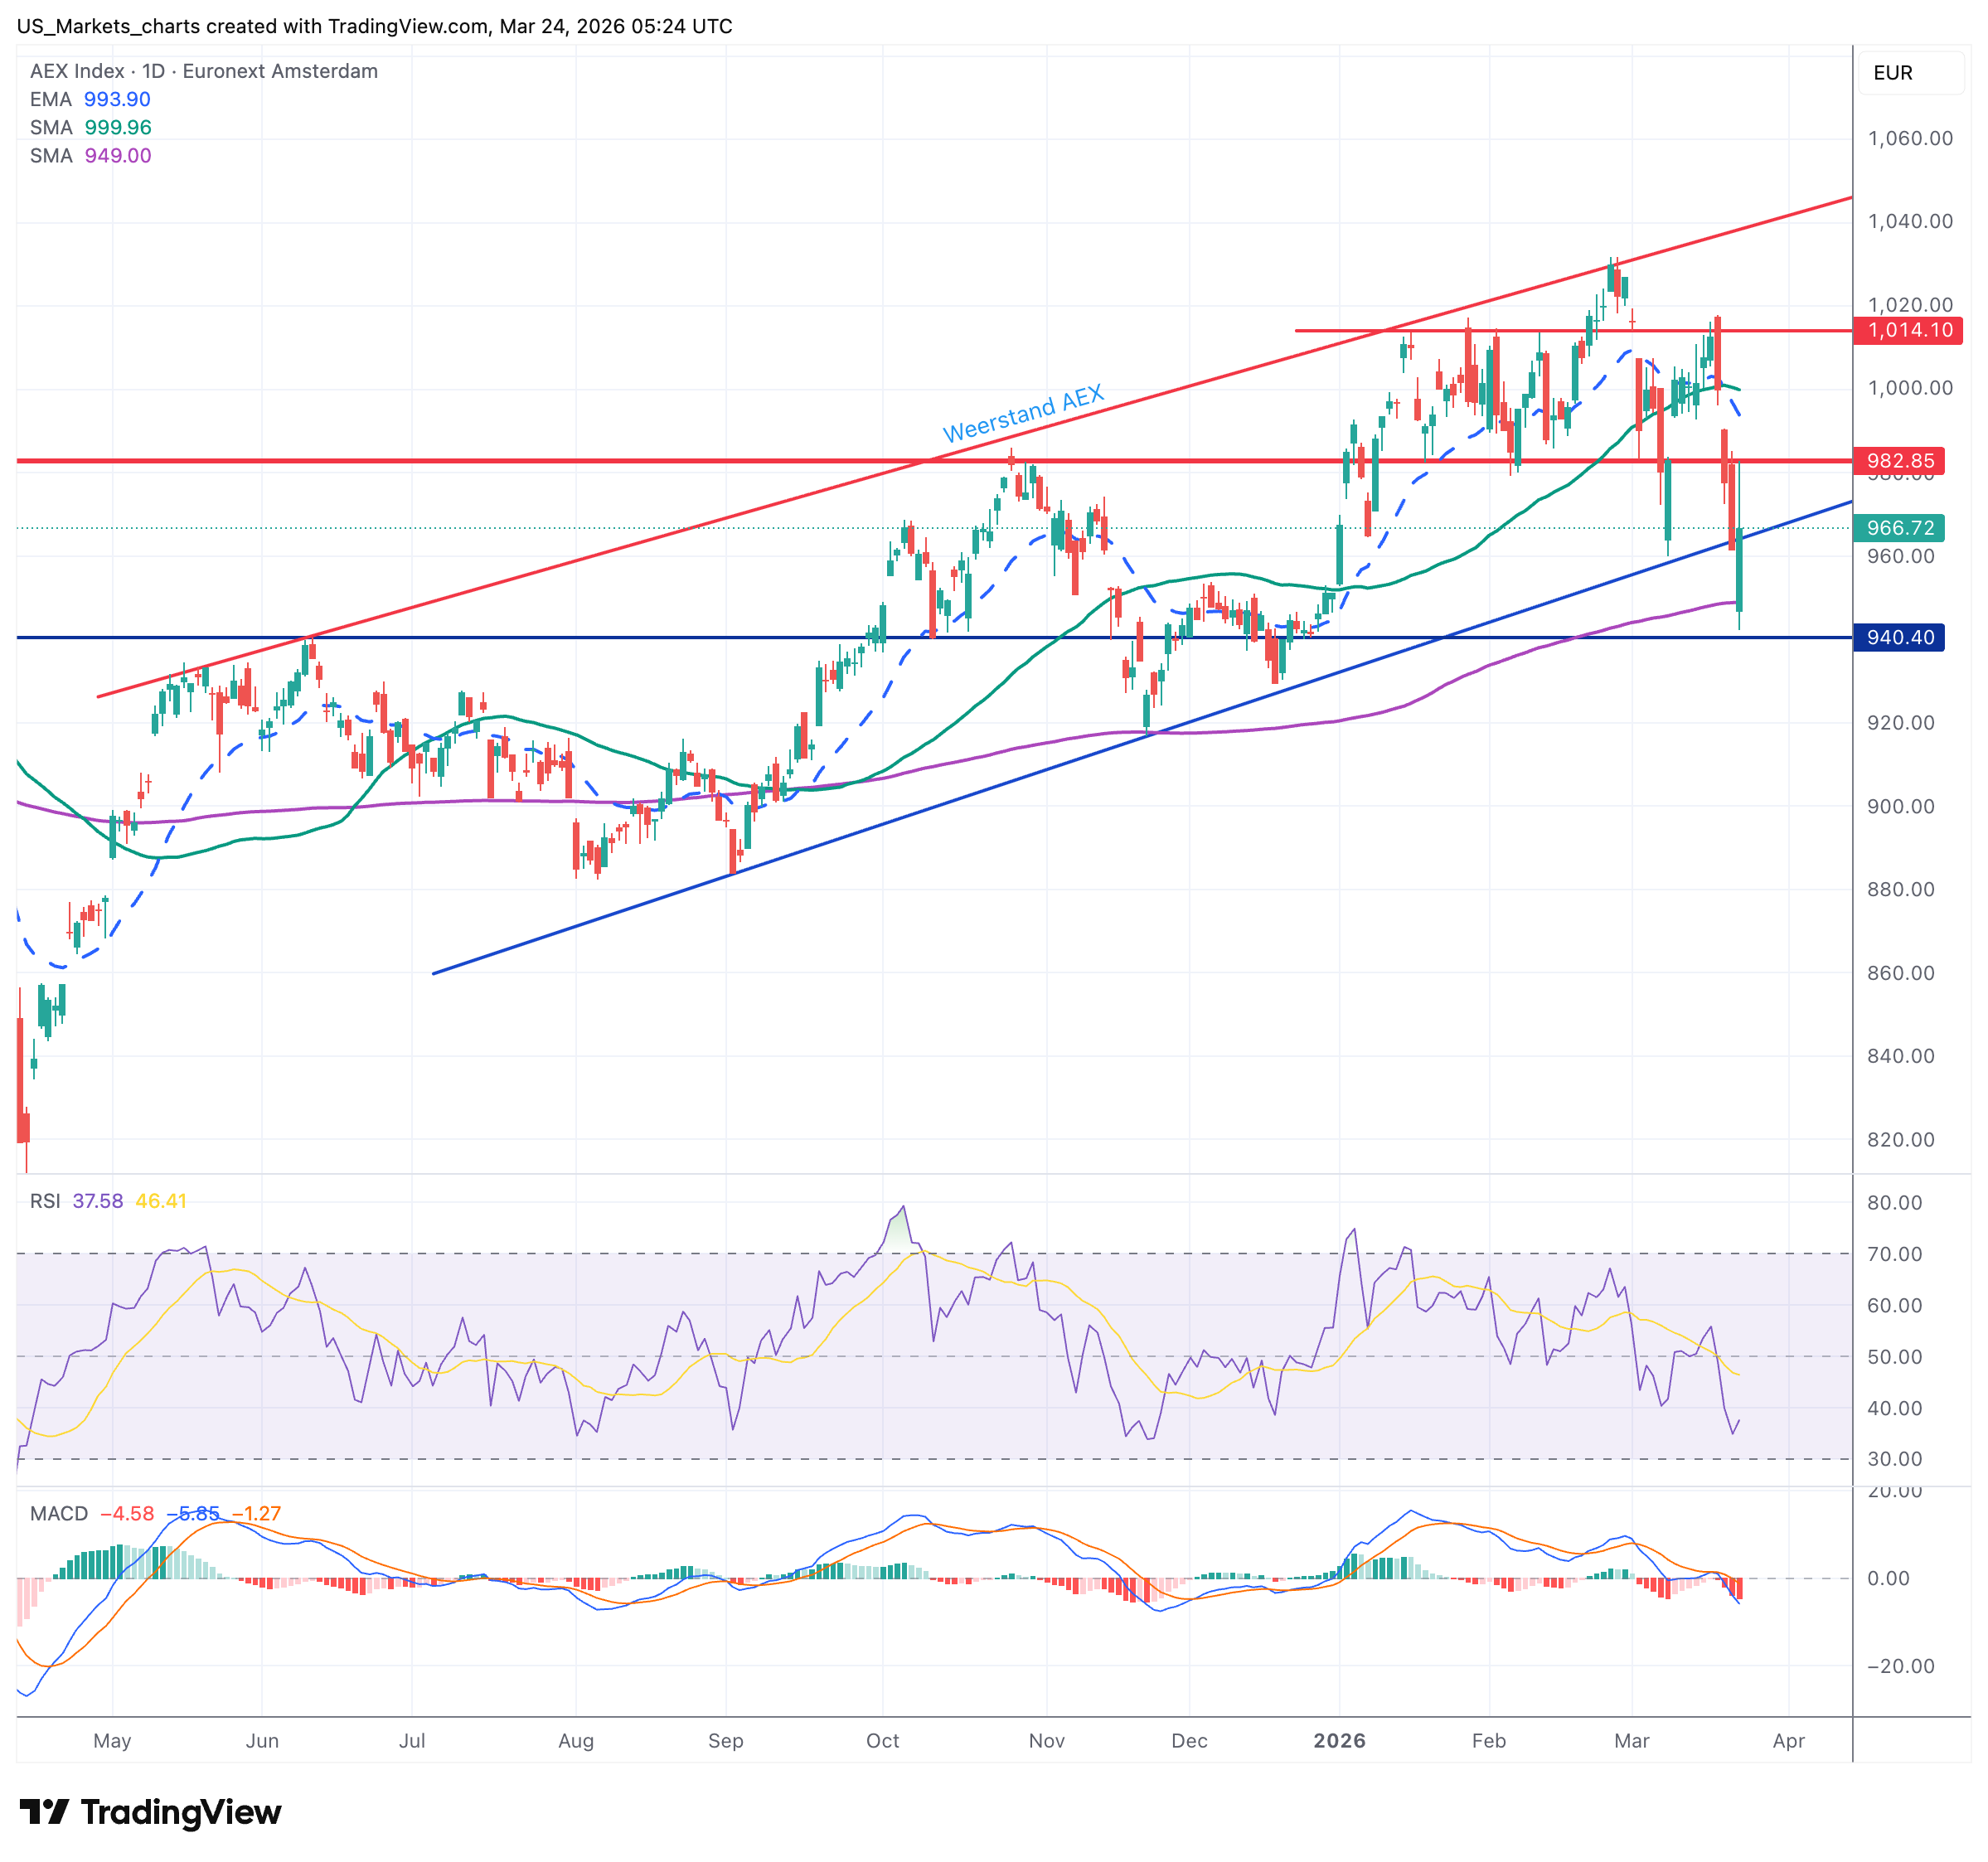Click the 1,040.00 price scale label
The image size is (1988, 1862).
pos(1909,221)
